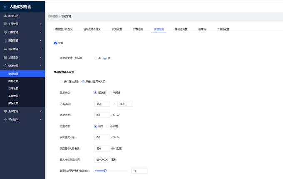Expand the 系统管理 menu chevron
This screenshot has width=283, height=179.
pos(40,111)
